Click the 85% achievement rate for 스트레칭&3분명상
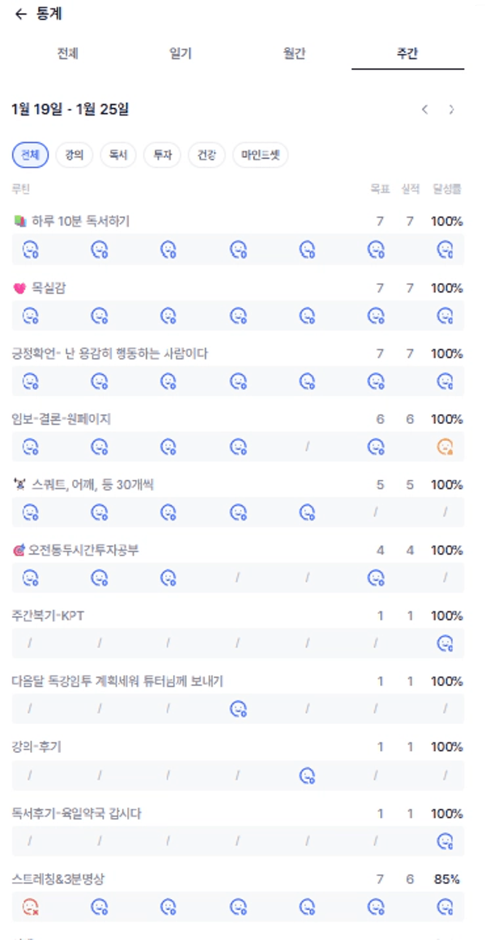Screen dimensions: 485x940 coord(446,879)
